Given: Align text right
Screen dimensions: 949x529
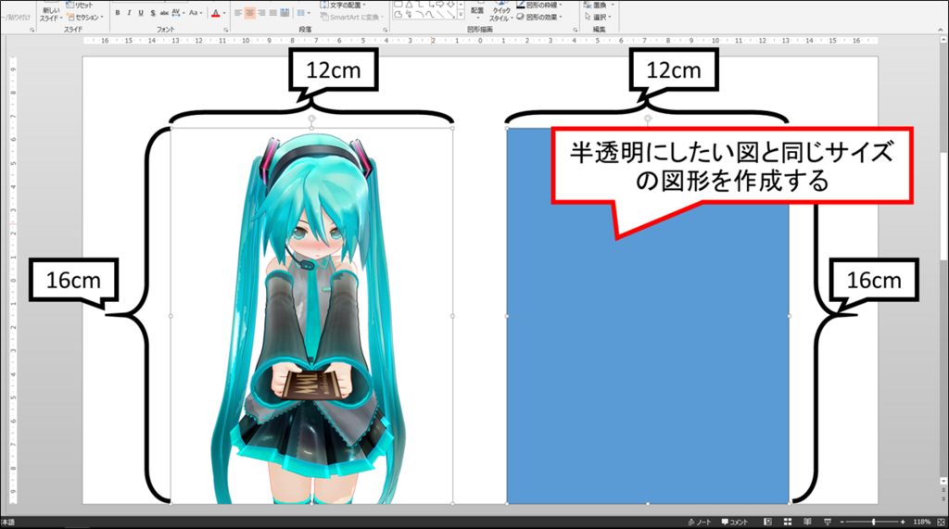Looking at the screenshot, I should click(261, 13).
